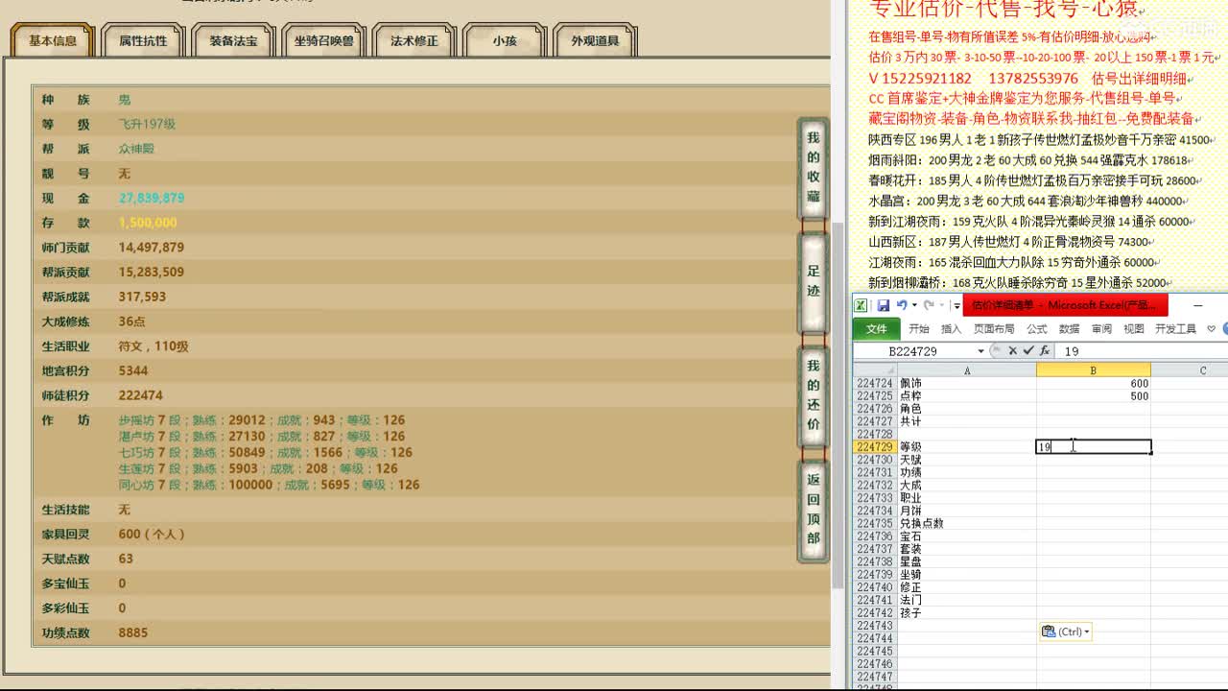
Task: Select row header 224729
Action: pyautogui.click(x=875, y=447)
